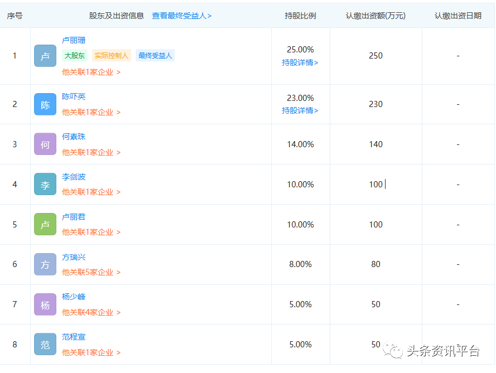This screenshot has width=496, height=373.
Task: Expand 他关联5家企业 under 方瑞兴
Action: [91, 272]
